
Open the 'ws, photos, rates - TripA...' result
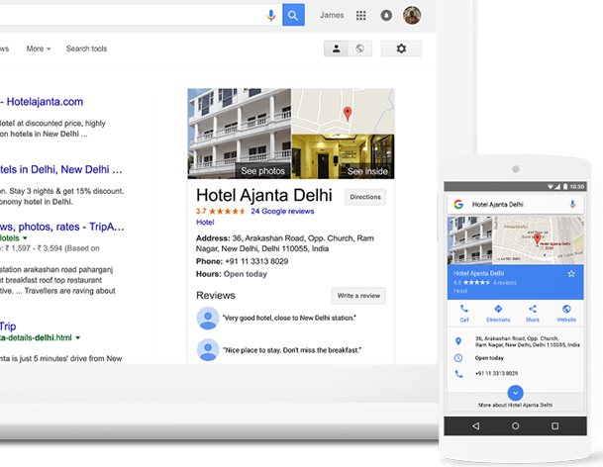click(x=62, y=227)
